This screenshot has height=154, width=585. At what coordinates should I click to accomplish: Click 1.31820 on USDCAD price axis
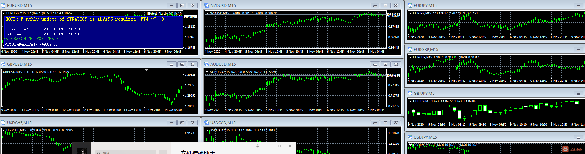click(x=393, y=133)
